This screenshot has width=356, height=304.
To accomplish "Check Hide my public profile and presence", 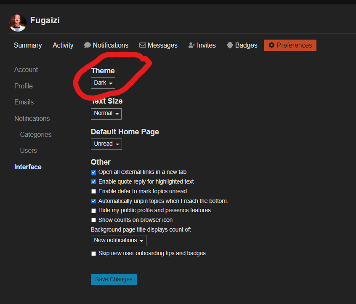I will point(93,211).
